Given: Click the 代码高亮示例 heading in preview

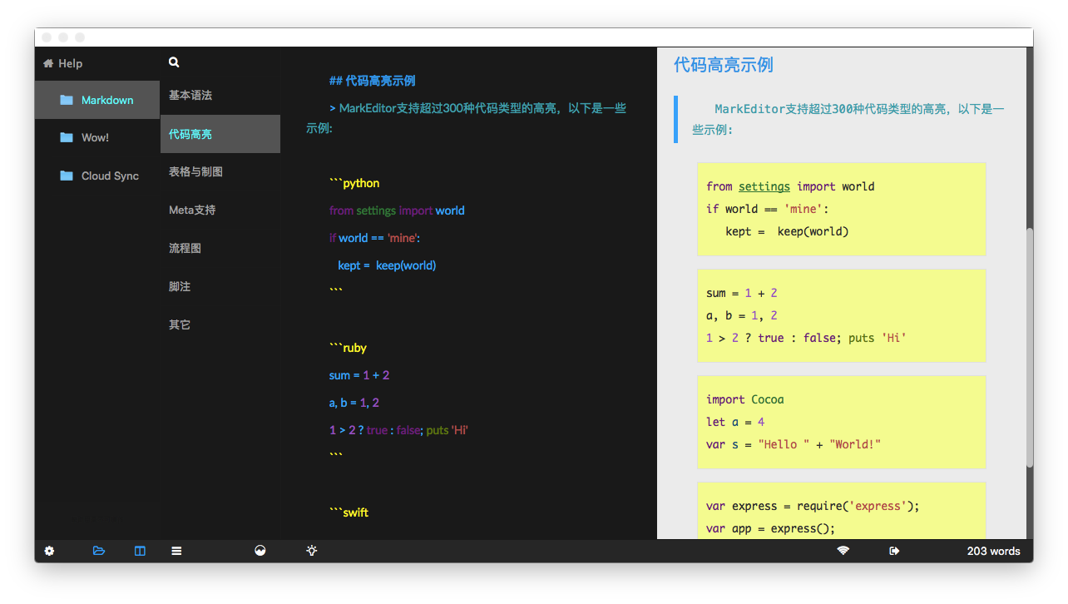Looking at the screenshot, I should (724, 65).
